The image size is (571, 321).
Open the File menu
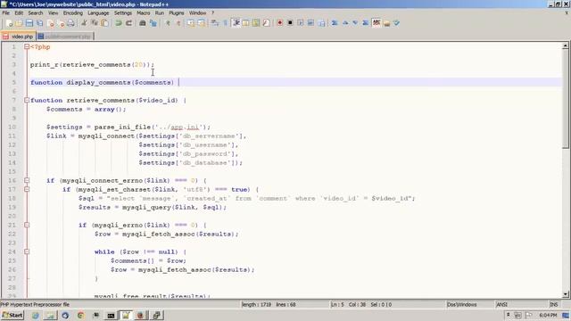tap(6, 12)
